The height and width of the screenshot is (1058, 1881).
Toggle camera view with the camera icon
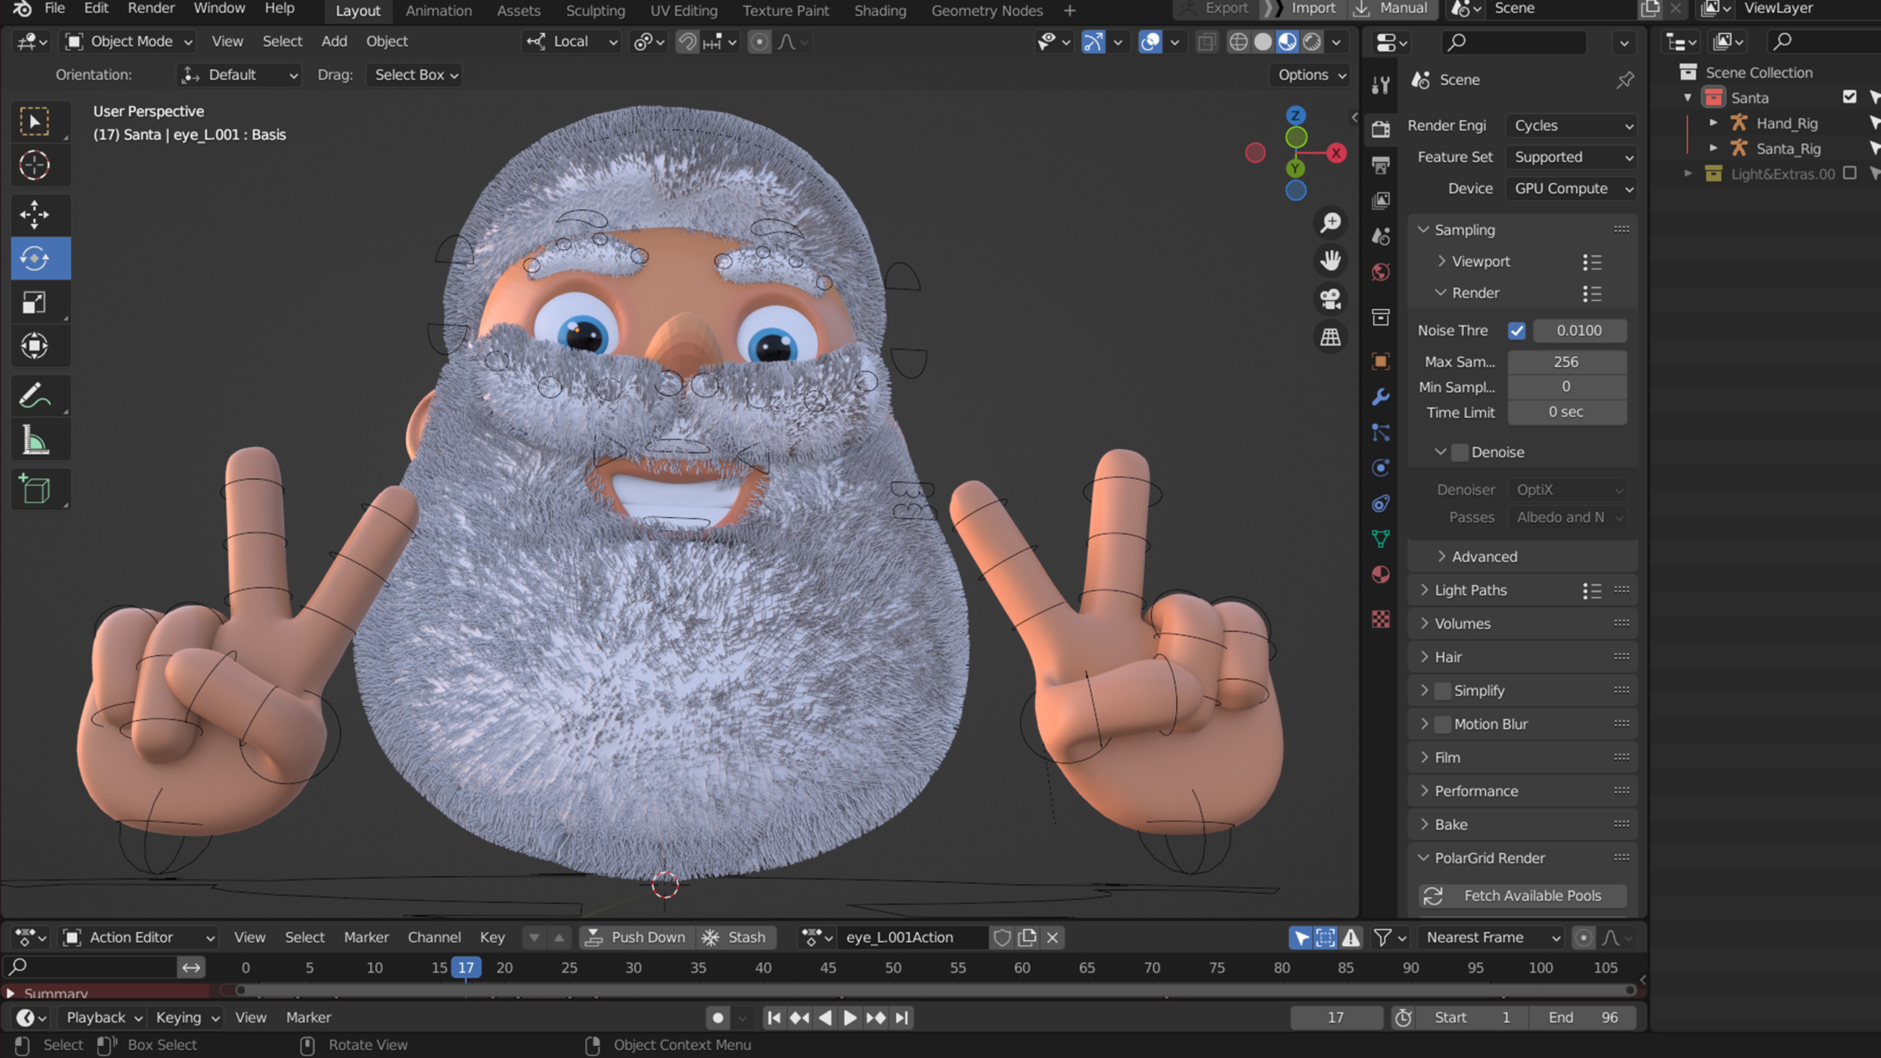(x=1331, y=299)
